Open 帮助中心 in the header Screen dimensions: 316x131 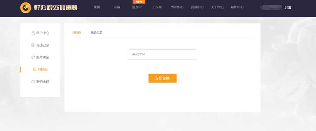237,7
